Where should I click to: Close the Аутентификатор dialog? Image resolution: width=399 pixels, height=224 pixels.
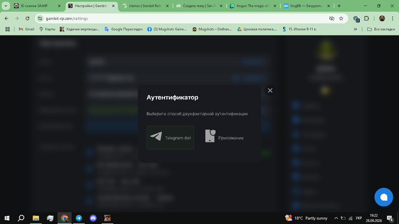tap(270, 90)
